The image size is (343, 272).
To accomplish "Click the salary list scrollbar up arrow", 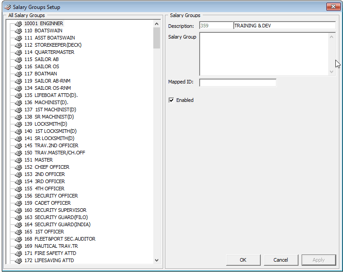I will point(156,24).
